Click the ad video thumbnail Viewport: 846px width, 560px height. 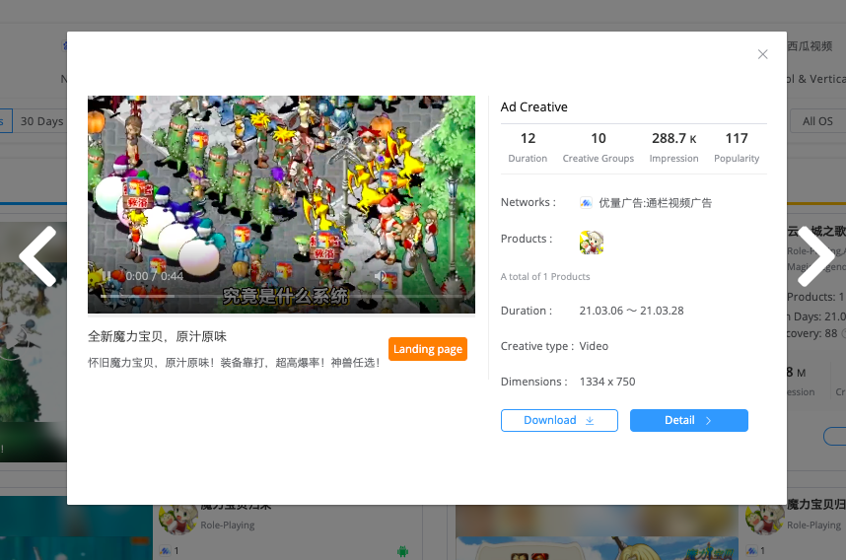click(281, 204)
